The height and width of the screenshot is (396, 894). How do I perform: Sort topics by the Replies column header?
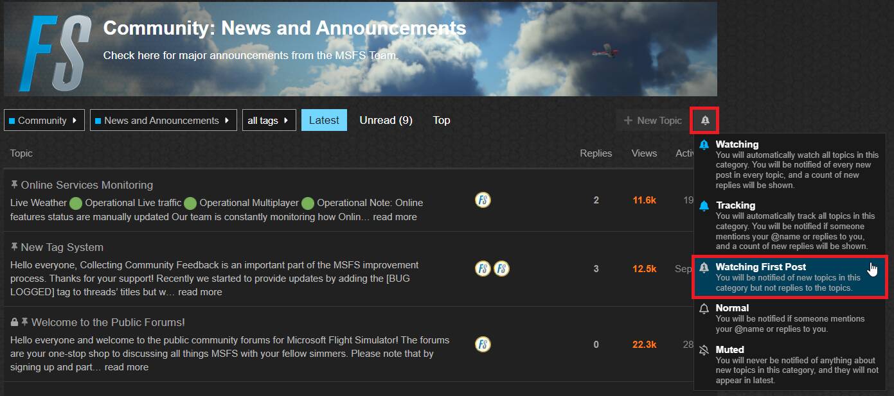pyautogui.click(x=596, y=153)
